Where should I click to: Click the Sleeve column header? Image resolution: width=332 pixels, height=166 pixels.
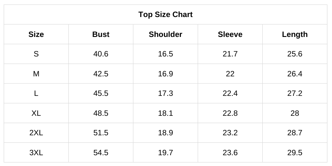(x=230, y=34)
